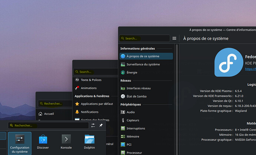This screenshot has width=256, height=155.
Task: Select the Énergie entry
Action: click(x=132, y=72)
